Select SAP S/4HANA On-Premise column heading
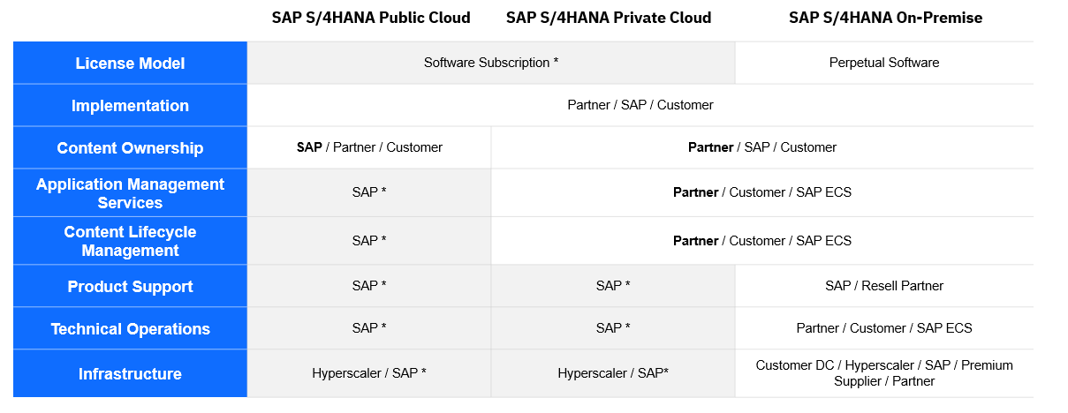This screenshot has width=1068, height=413. click(x=885, y=18)
